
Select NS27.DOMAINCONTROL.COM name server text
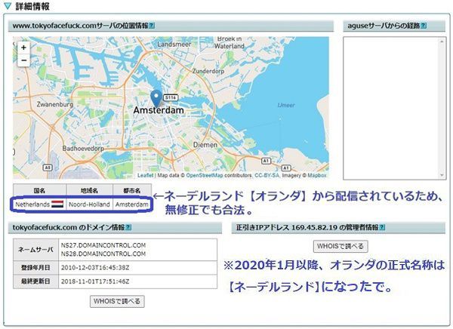[x=103, y=245]
